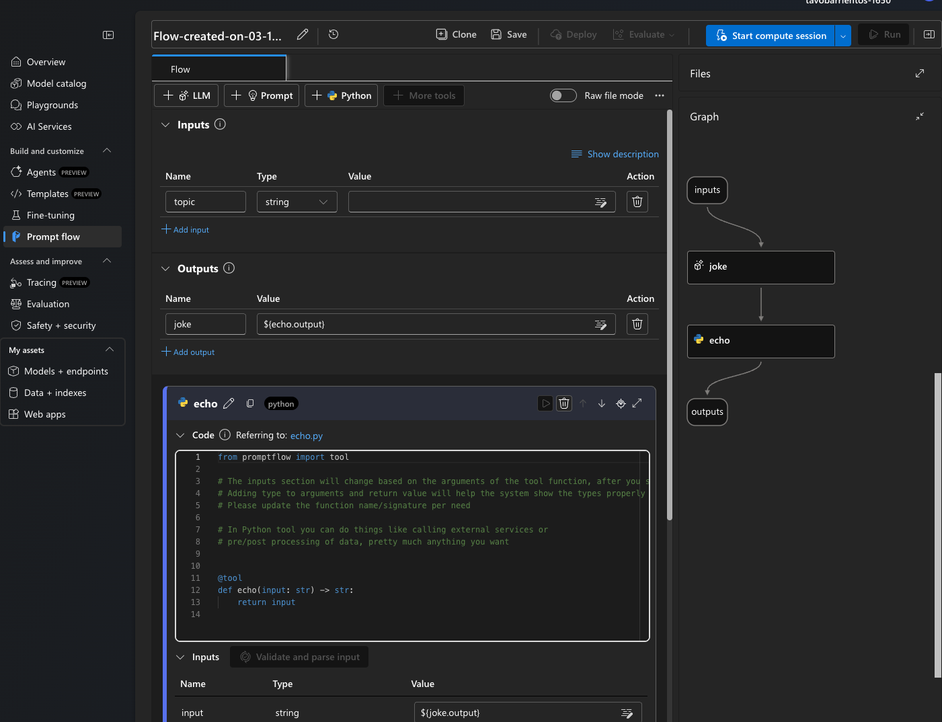Collapse the flow Outputs section
942x722 pixels.
165,269
